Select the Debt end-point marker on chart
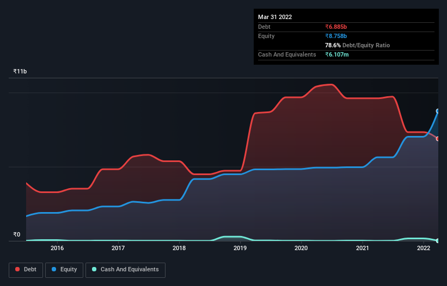This screenshot has width=447, height=286. [438, 139]
